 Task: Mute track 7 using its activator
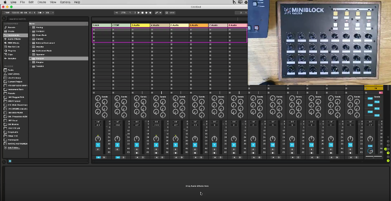click(214, 145)
